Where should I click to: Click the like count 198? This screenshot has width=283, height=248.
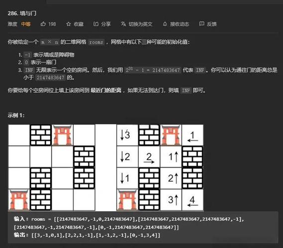[52, 24]
